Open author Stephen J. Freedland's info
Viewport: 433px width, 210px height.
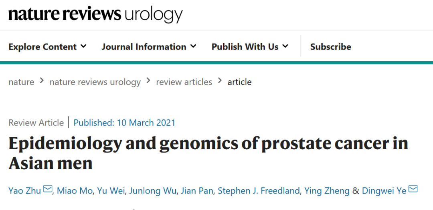259,191
